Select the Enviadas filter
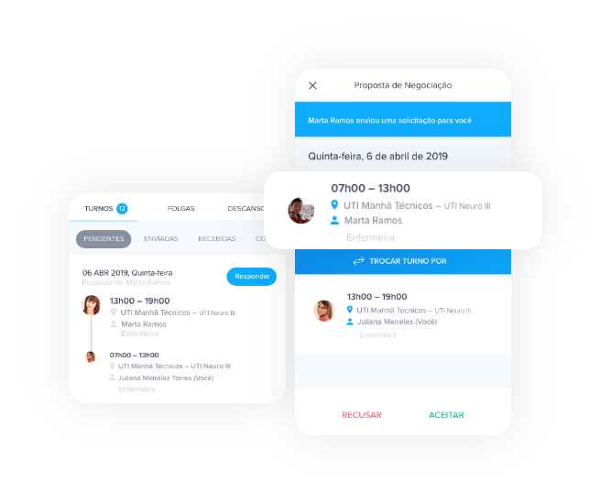The width and height of the screenshot is (611, 504). 161,238
